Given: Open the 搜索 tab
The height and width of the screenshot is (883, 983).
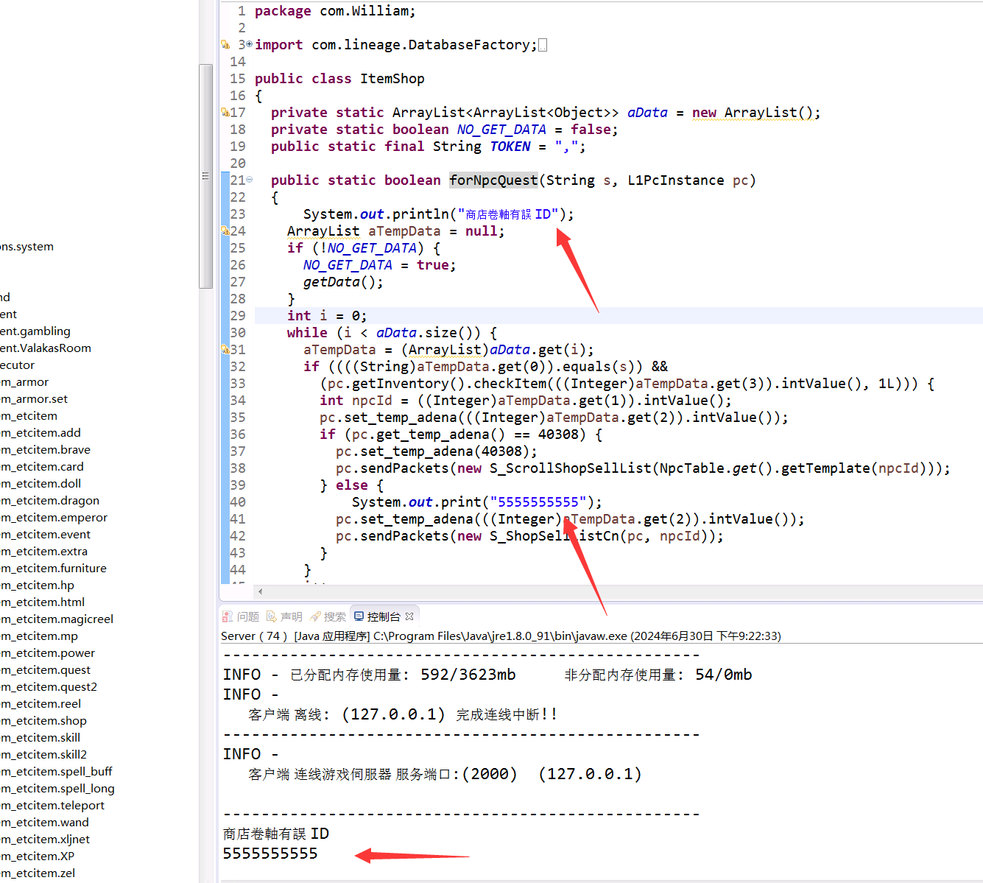Looking at the screenshot, I should point(328,616).
